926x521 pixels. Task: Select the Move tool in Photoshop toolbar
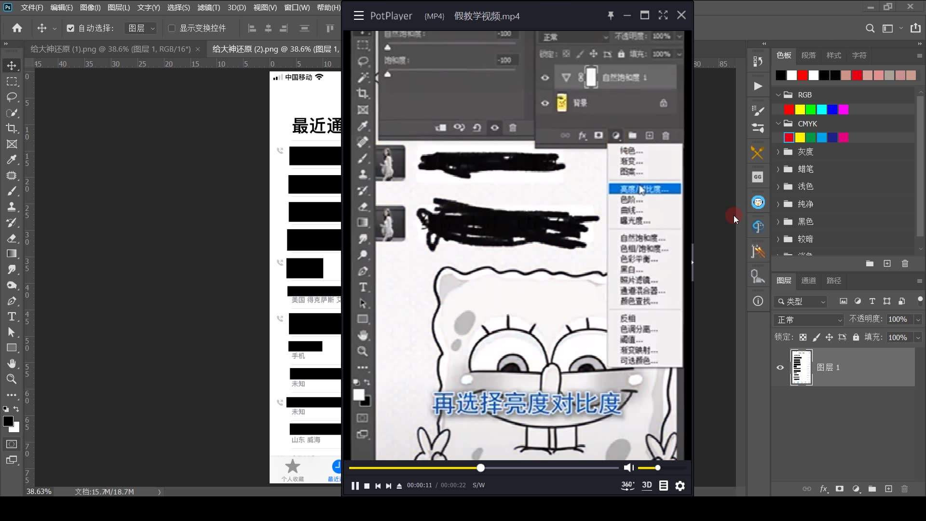coord(12,66)
